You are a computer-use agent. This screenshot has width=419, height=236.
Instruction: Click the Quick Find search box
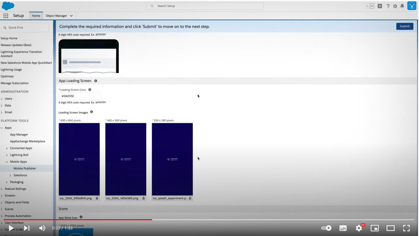point(25,28)
